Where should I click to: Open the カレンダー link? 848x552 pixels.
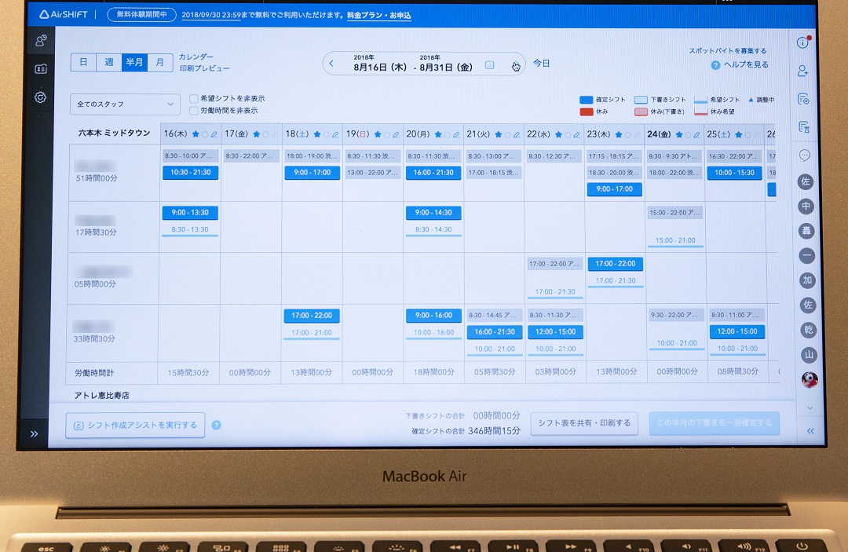[196, 57]
